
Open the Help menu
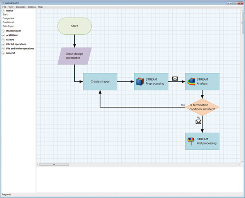click(40, 7)
